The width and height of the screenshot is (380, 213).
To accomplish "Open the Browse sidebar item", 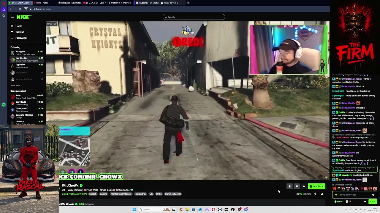I will (x=17, y=32).
